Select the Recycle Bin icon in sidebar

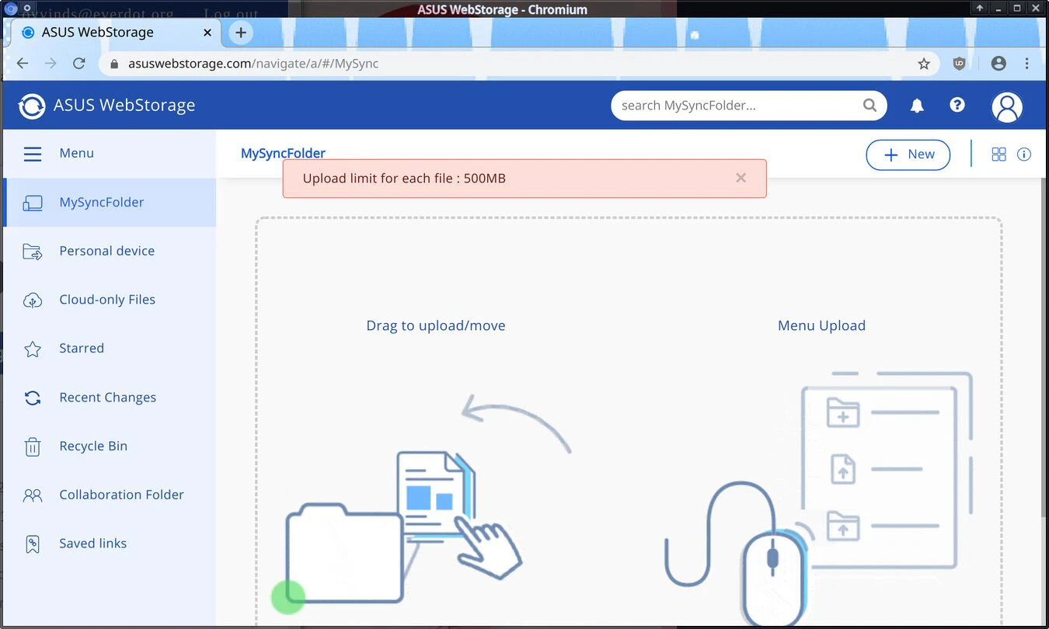click(32, 446)
